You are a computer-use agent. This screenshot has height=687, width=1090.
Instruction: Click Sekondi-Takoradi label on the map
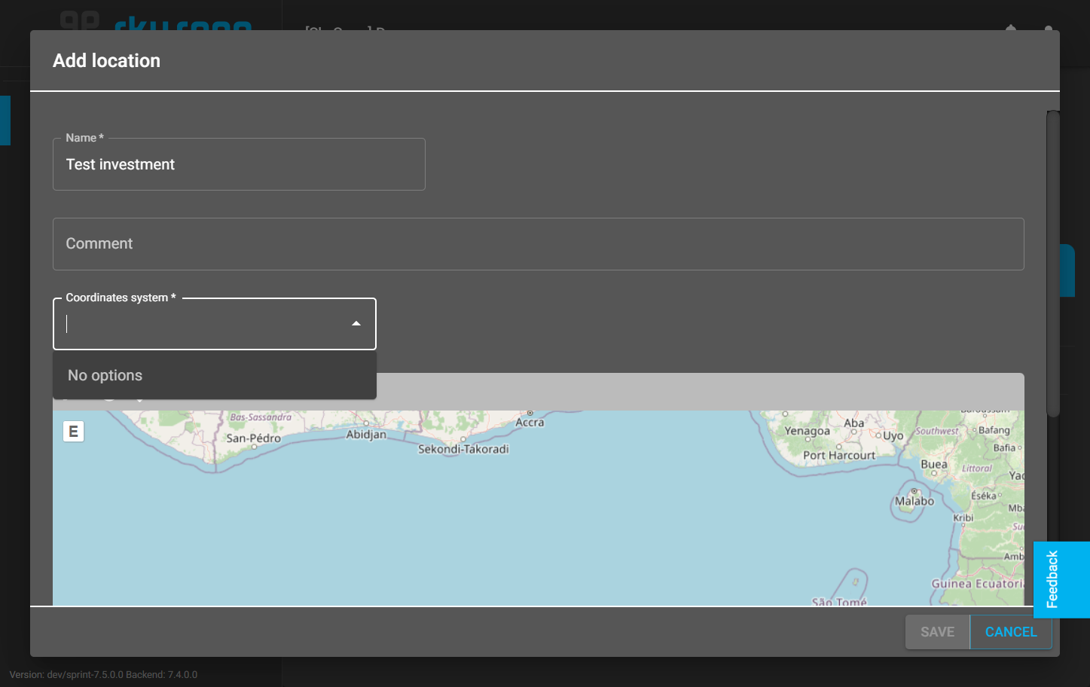click(463, 449)
